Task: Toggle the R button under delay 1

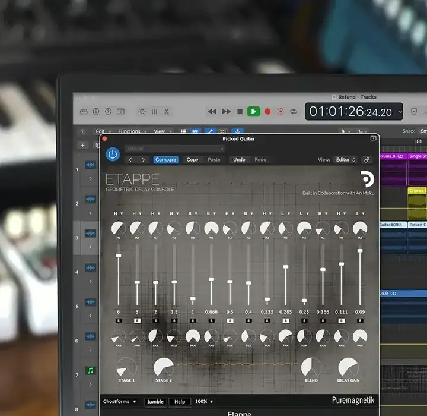Action: click(x=193, y=321)
